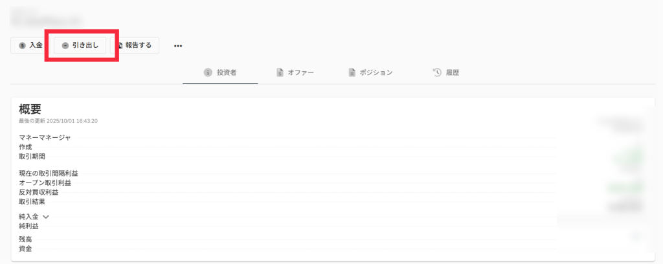
Task: Click the clock icon of 履歴 tab
Action: tap(437, 72)
